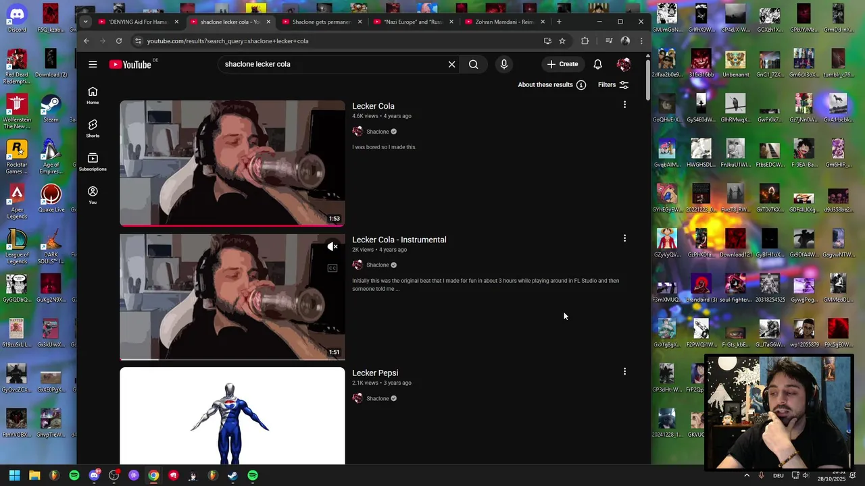
Task: Unmute the Lecker Cola Instrumental preview
Action: [x=332, y=247]
